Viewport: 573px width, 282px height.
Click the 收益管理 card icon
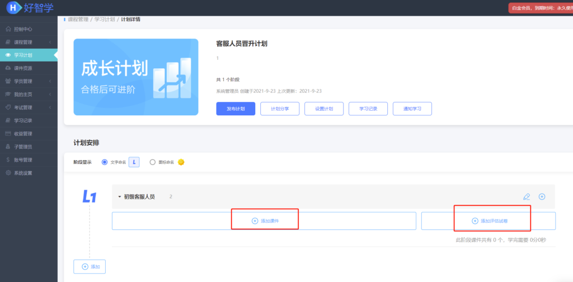pyautogui.click(x=8, y=134)
